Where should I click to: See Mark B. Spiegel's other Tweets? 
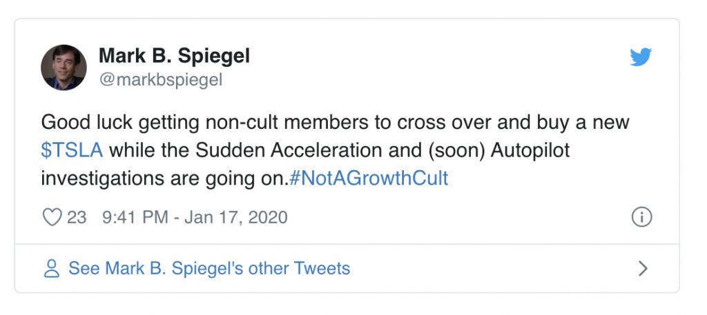pos(209,268)
